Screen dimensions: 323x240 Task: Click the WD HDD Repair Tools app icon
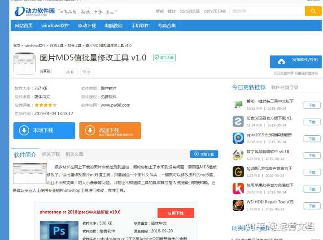tap(238, 205)
